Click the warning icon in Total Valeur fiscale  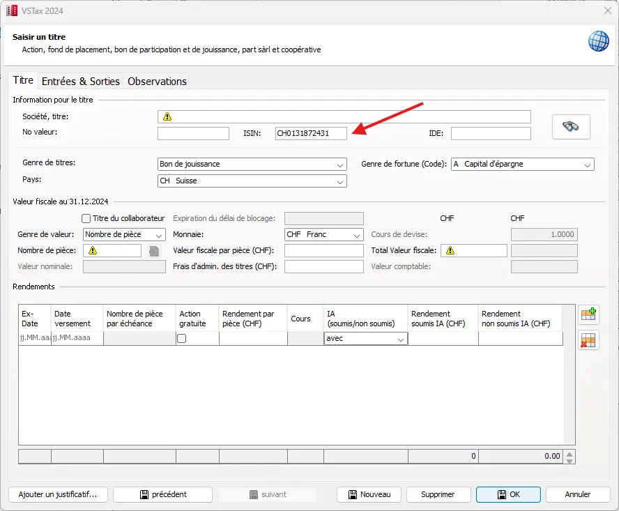450,251
